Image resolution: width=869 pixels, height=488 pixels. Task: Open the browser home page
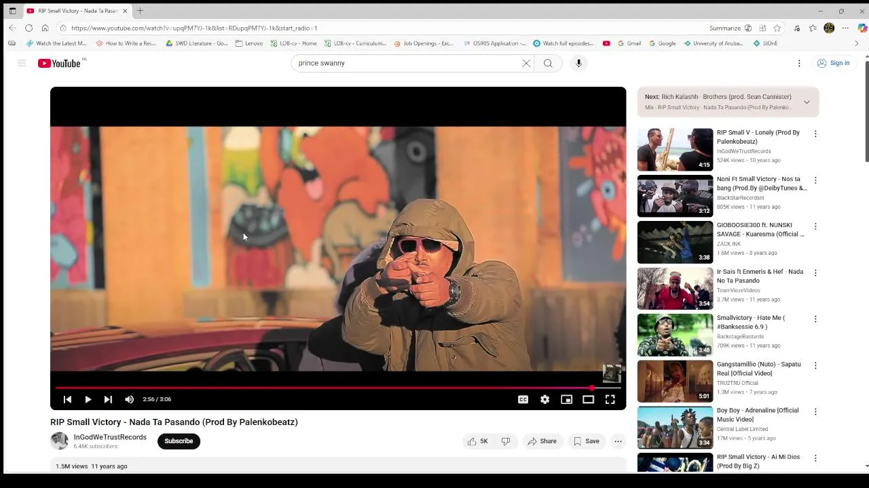(x=45, y=28)
